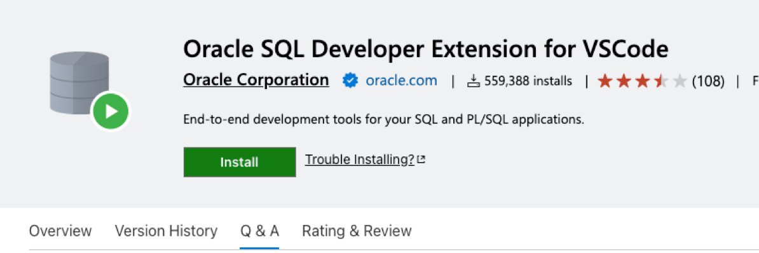Select the Q & A tab
Screen dimensions: 759x253
point(259,231)
